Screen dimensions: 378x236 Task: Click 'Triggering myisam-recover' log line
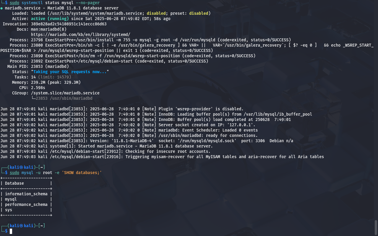(x=162, y=157)
